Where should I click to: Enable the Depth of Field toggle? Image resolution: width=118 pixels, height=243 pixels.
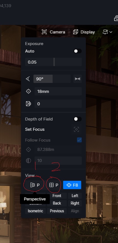78,119
